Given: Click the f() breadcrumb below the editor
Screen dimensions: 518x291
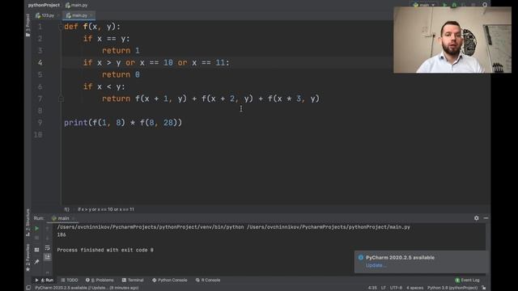Looking at the screenshot, I should [x=66, y=209].
